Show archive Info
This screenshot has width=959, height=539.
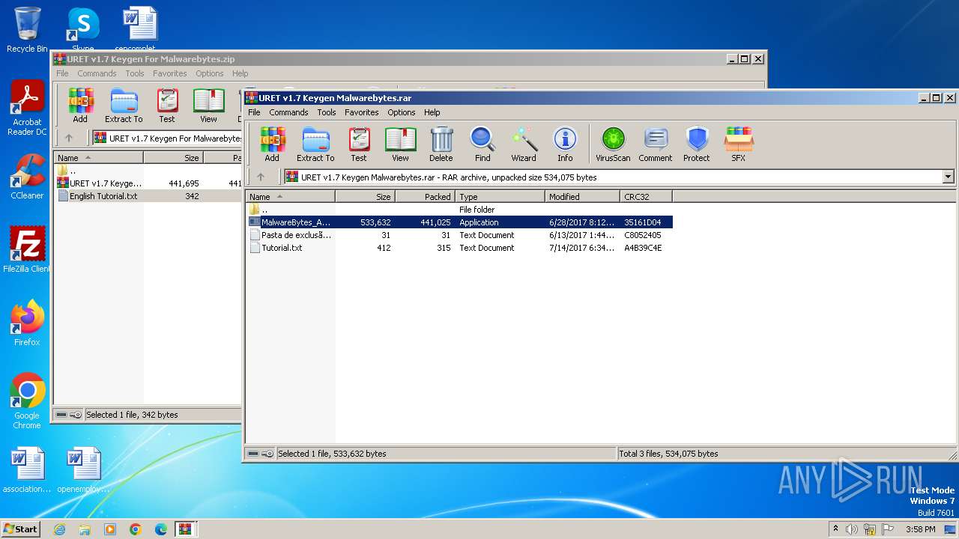point(565,144)
